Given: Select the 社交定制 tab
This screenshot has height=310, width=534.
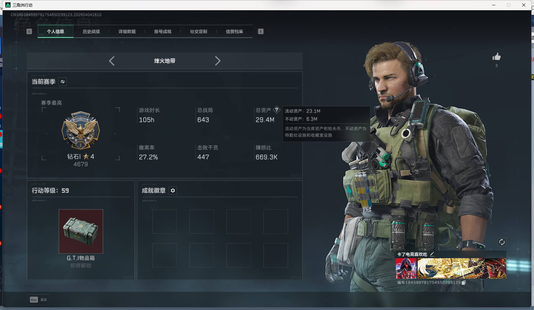Looking at the screenshot, I should click(198, 31).
